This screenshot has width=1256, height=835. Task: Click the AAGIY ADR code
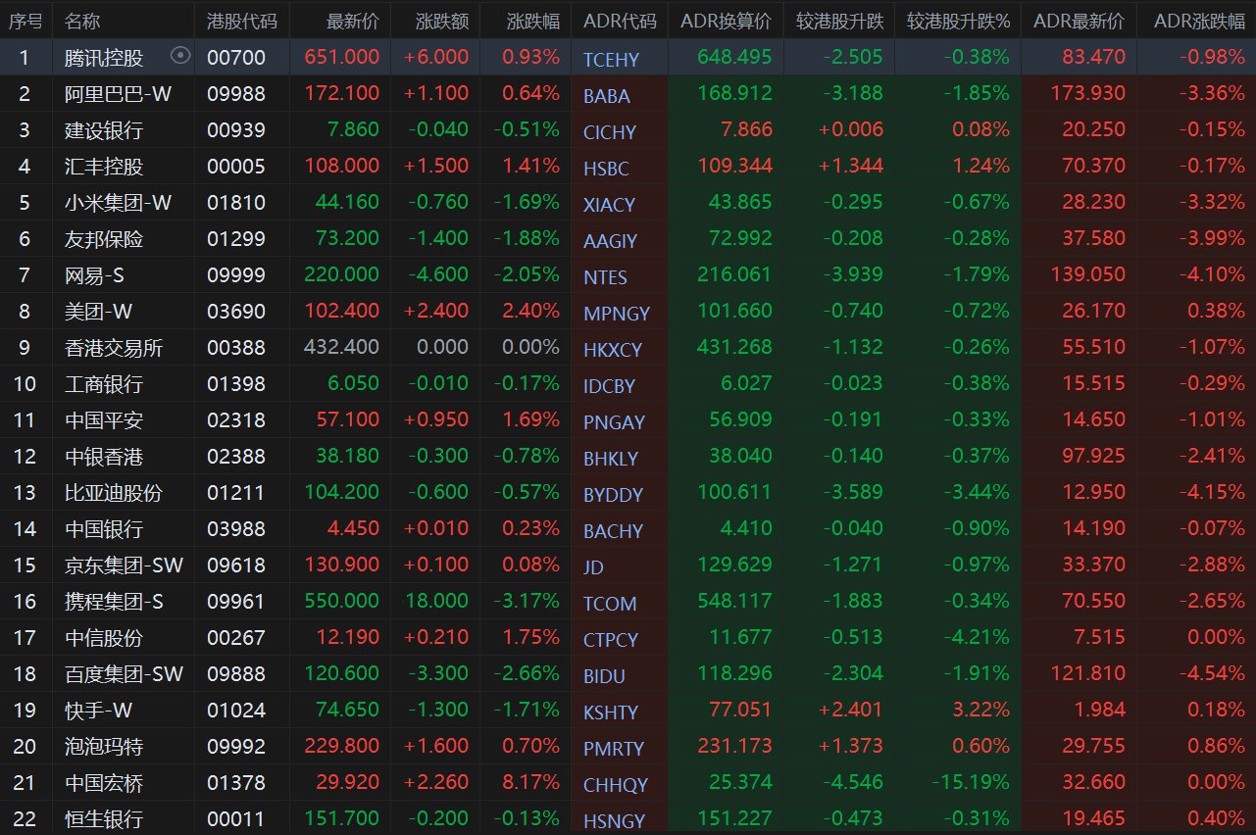610,241
